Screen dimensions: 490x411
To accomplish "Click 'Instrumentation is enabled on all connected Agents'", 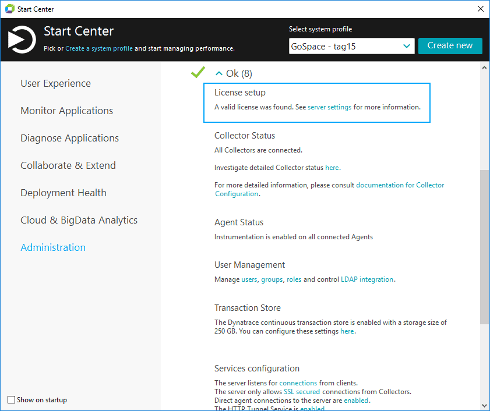I will click(x=294, y=237).
